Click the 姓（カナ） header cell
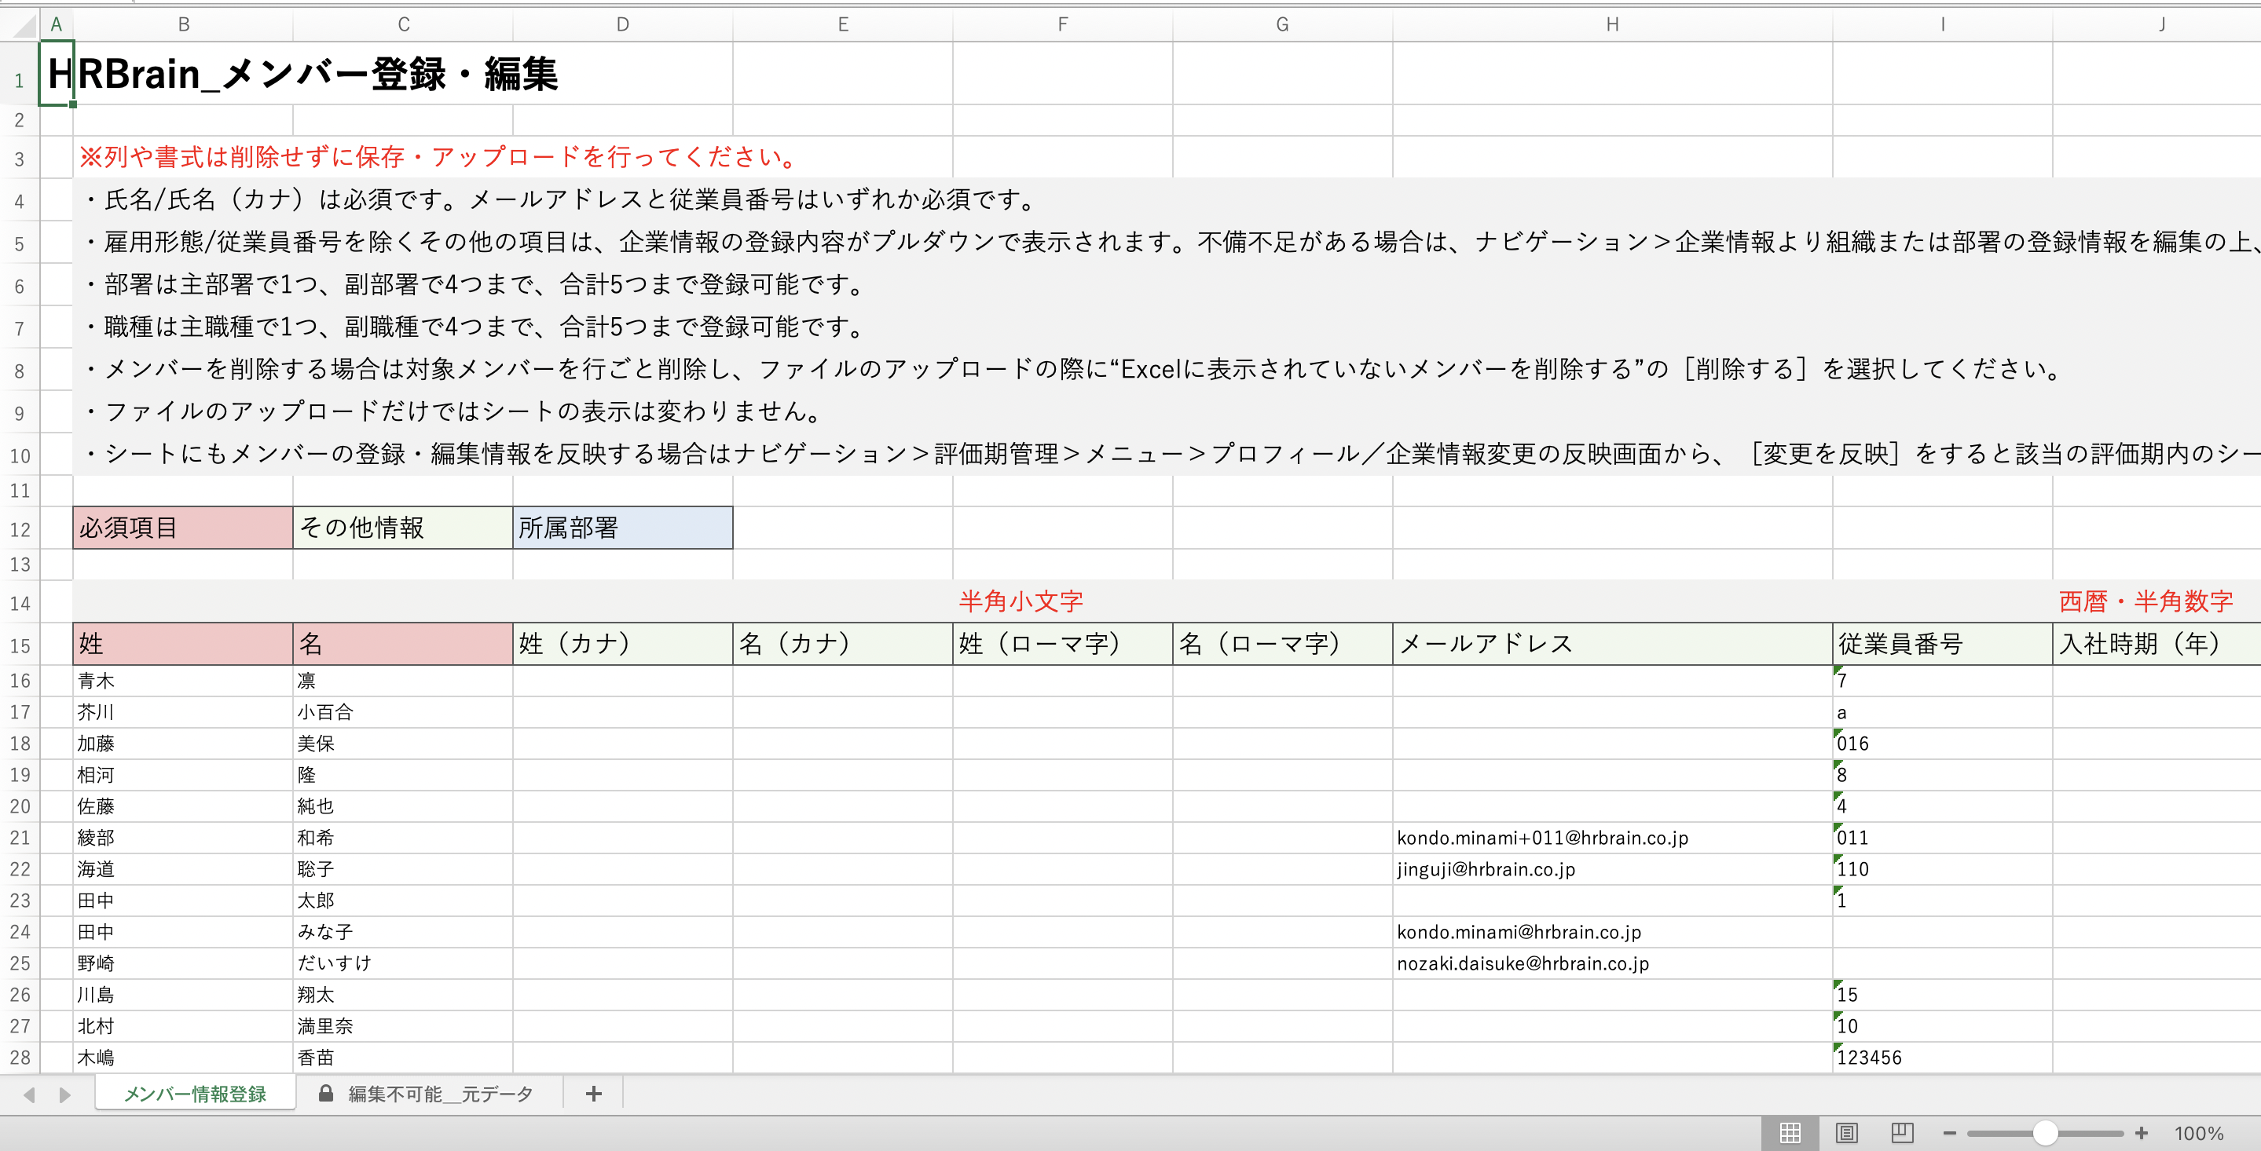Screen dimensions: 2261x1151 point(623,644)
